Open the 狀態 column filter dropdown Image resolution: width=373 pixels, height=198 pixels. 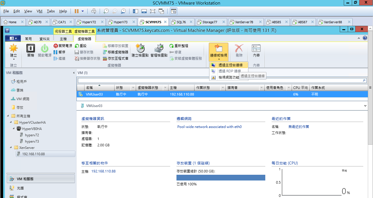click(x=133, y=88)
